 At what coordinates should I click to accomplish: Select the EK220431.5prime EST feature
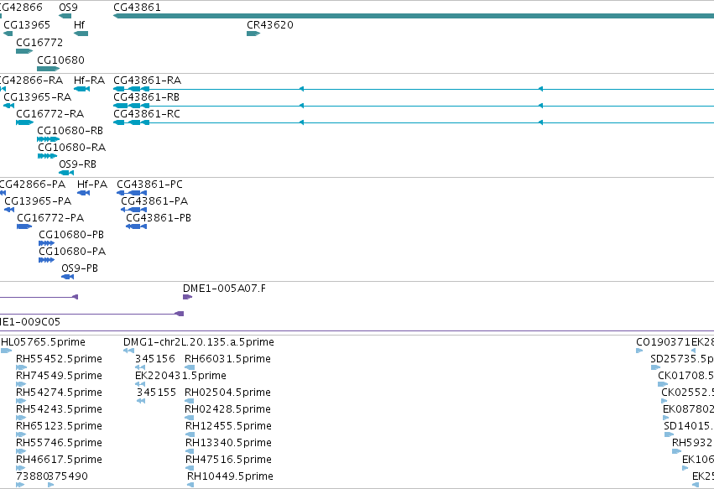point(140,384)
